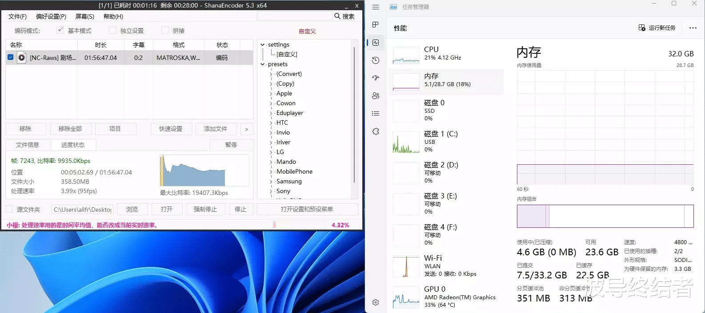Open the File (文件) menu

coord(17,16)
